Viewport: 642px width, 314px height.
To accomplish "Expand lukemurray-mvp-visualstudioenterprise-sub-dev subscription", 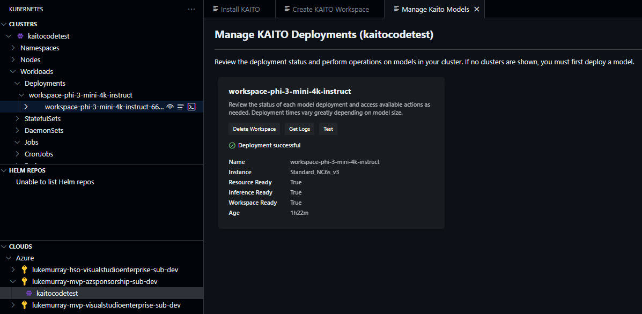I will click(13, 305).
